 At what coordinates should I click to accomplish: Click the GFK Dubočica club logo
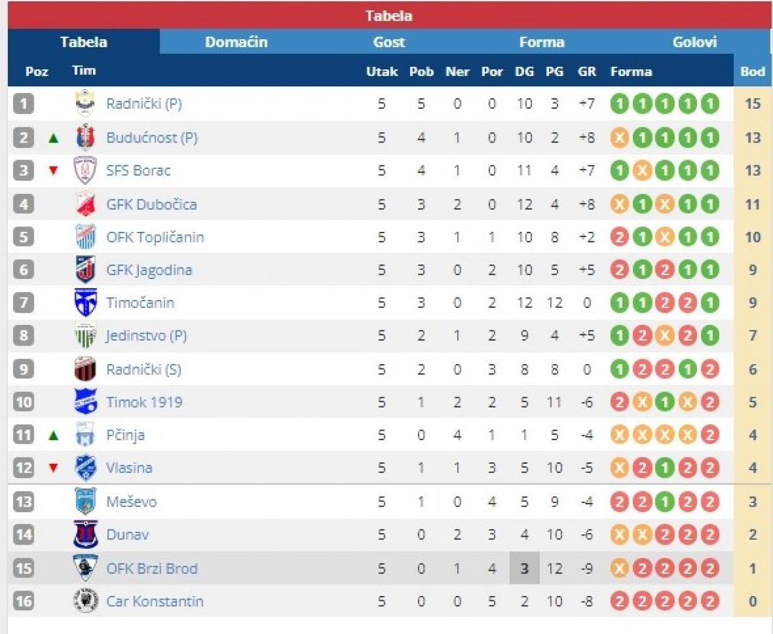point(85,204)
